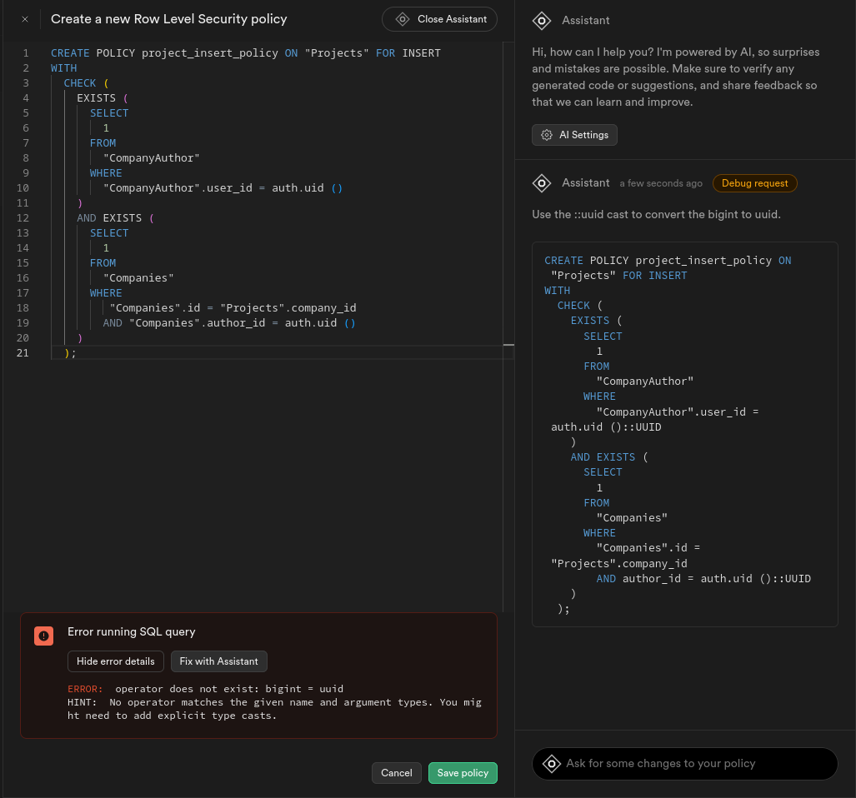The height and width of the screenshot is (798, 856).
Task: Click the 'a few seconds ago' timestamp
Action: click(661, 183)
